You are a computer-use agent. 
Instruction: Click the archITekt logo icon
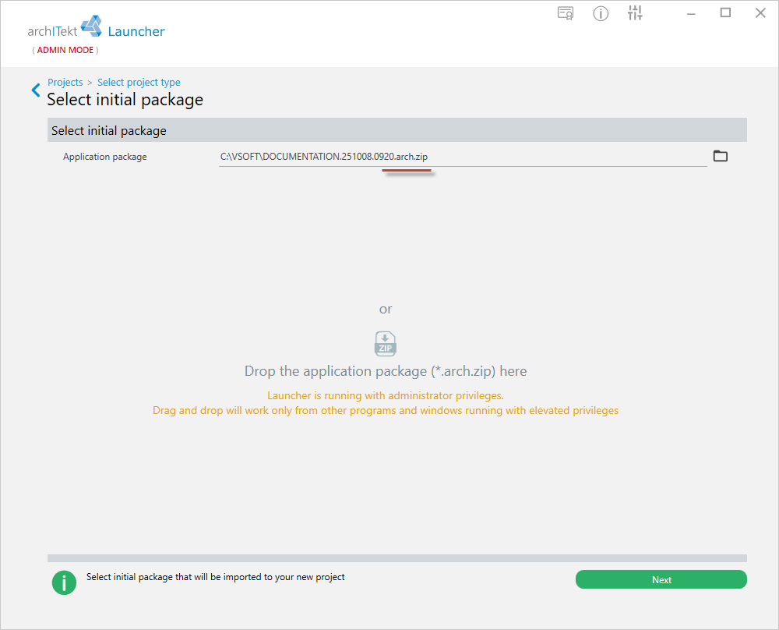click(x=91, y=26)
